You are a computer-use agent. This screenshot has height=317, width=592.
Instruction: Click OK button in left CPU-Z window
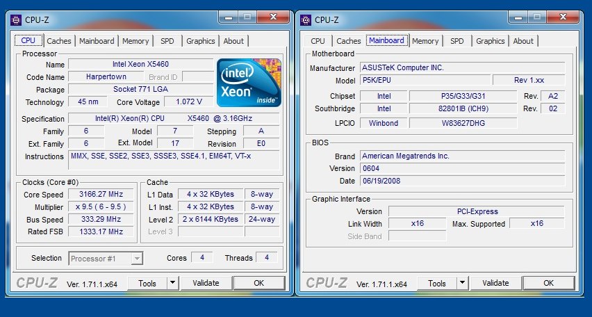pyautogui.click(x=258, y=283)
